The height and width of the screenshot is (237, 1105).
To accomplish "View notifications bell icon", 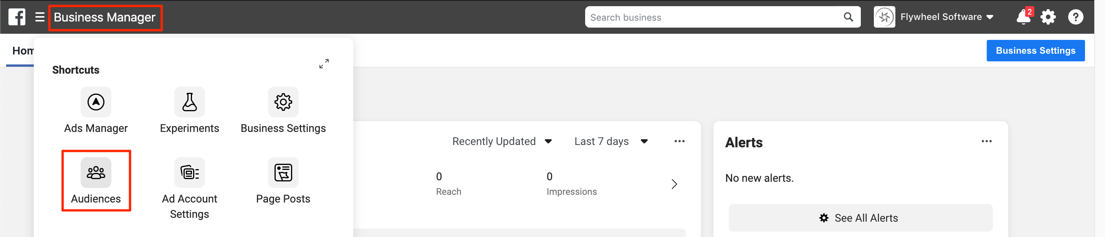I will pyautogui.click(x=1023, y=17).
